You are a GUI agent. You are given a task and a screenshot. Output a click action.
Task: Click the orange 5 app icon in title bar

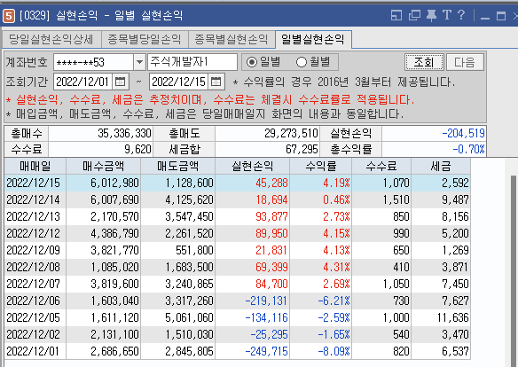(9, 15)
